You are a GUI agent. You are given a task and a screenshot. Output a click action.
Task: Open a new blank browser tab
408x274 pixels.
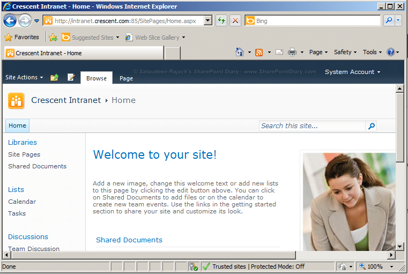[173, 53]
